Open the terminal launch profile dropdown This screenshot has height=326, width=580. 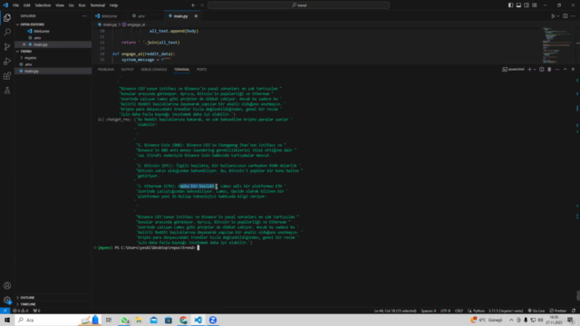(x=535, y=69)
